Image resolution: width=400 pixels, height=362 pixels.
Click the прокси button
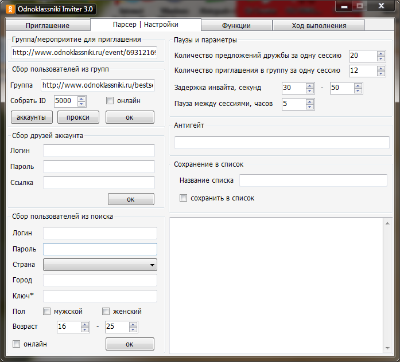tap(77, 117)
